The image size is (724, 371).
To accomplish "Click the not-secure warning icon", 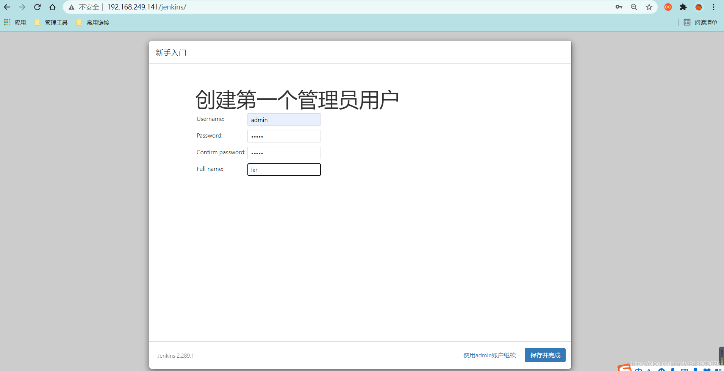I will (x=72, y=7).
